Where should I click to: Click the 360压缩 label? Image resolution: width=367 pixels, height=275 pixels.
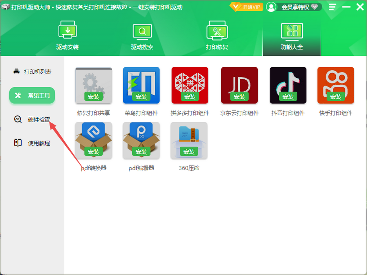point(189,168)
